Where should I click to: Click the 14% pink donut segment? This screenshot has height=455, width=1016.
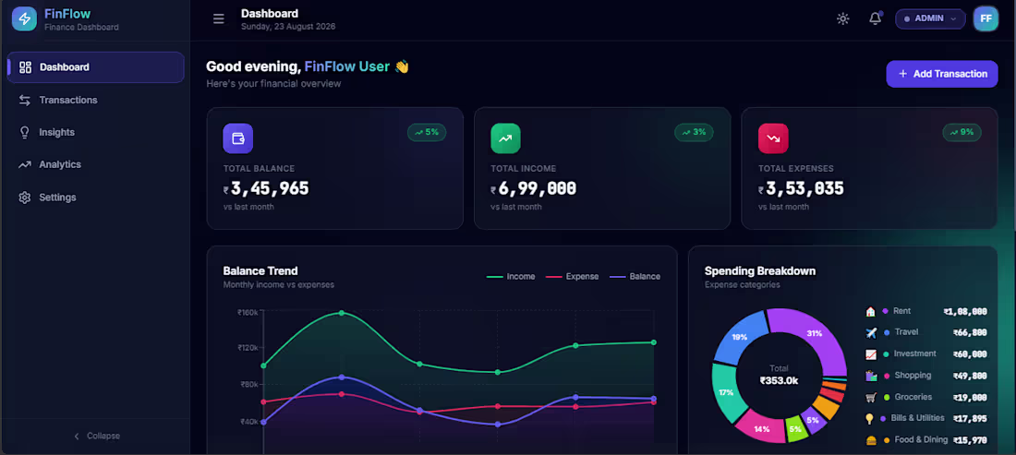[762, 428]
